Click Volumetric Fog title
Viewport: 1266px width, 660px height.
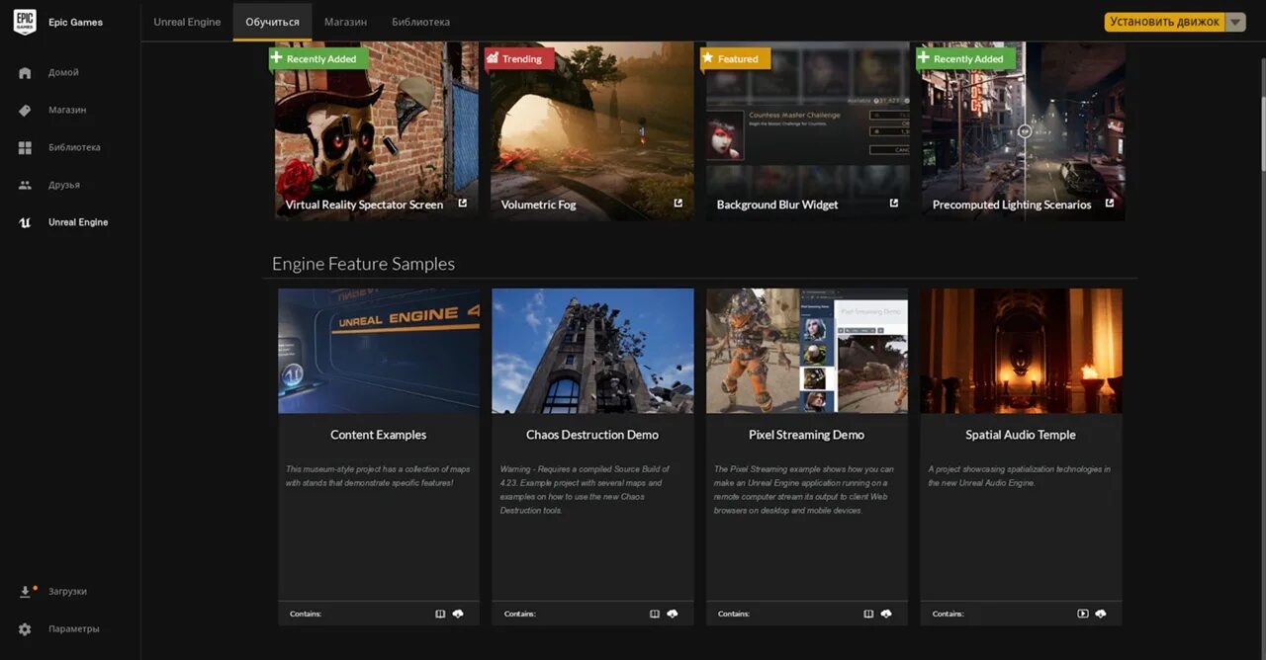click(x=538, y=205)
